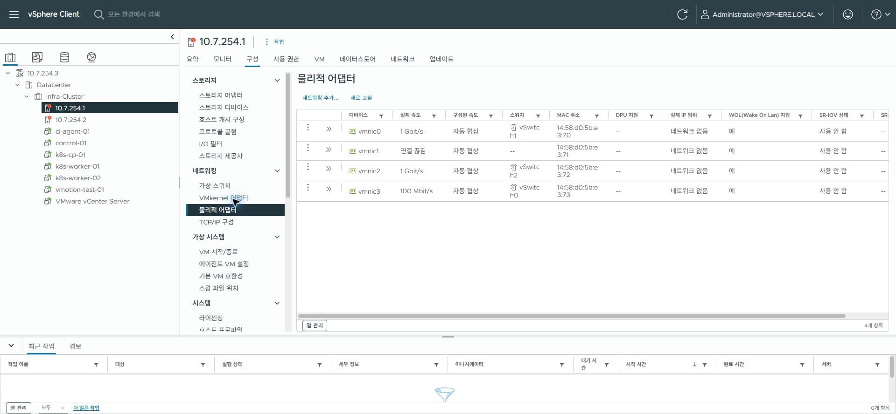The image size is (896, 414).
Task: Collapse the Infra-Cluster tree node
Action: point(27,96)
